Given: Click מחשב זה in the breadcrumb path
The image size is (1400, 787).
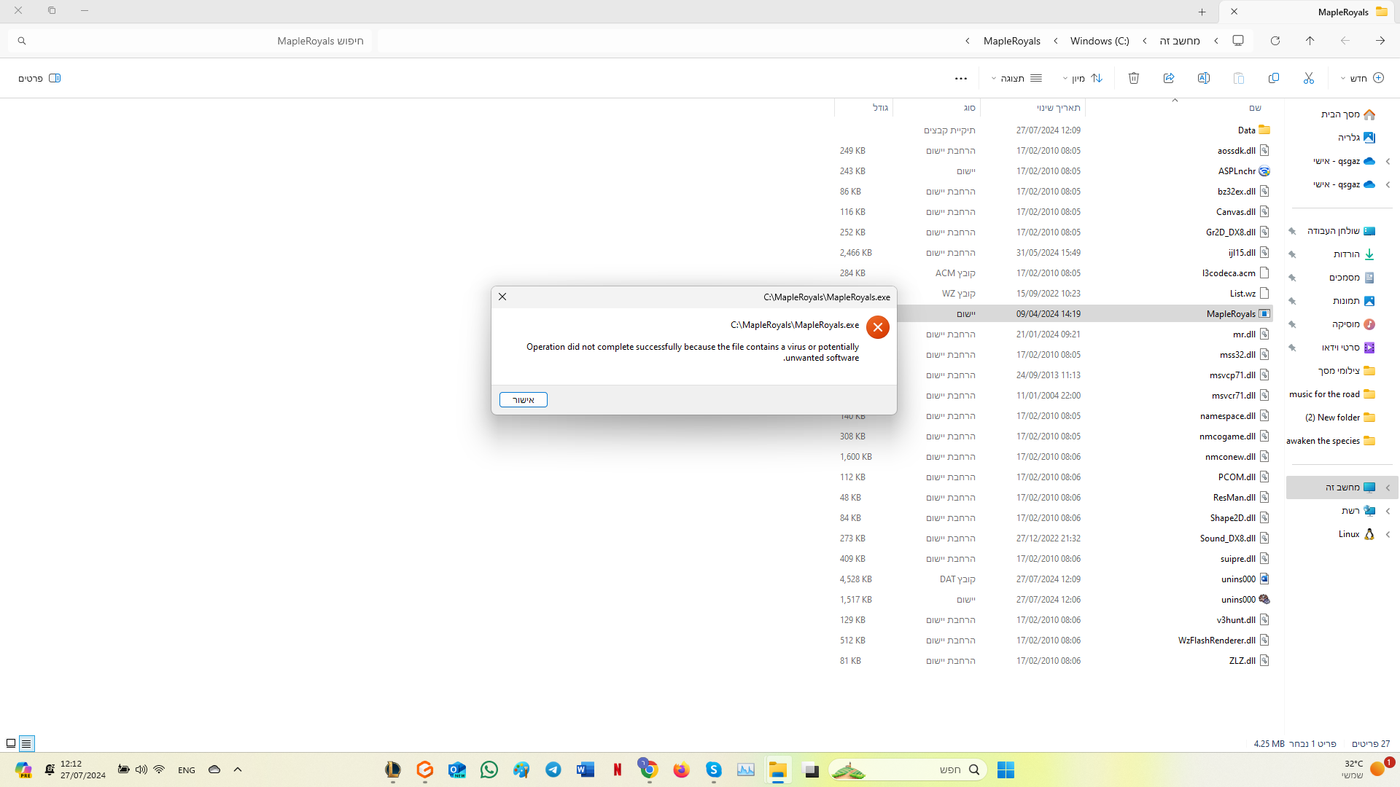Looking at the screenshot, I should coord(1180,41).
